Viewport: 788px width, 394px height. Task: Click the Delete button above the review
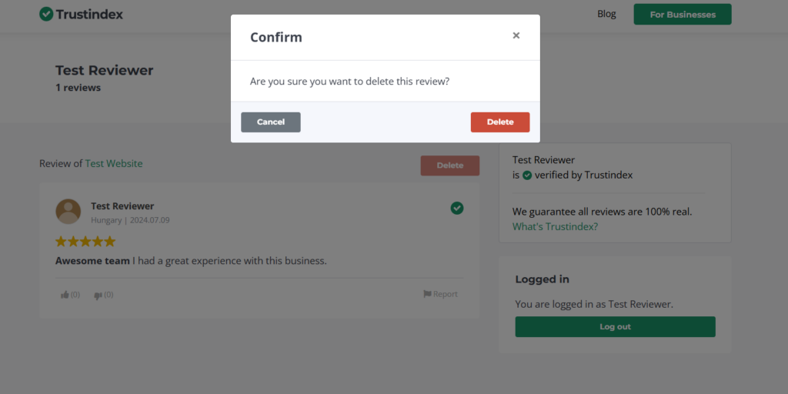[x=450, y=165]
